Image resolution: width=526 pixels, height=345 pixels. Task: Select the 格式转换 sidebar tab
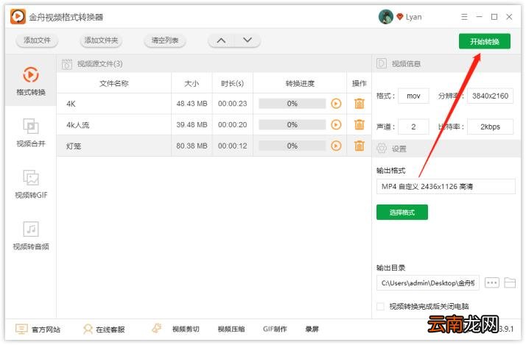click(x=31, y=81)
